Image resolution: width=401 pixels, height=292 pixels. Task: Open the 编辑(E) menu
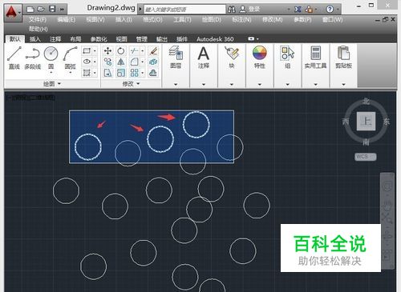click(x=67, y=19)
